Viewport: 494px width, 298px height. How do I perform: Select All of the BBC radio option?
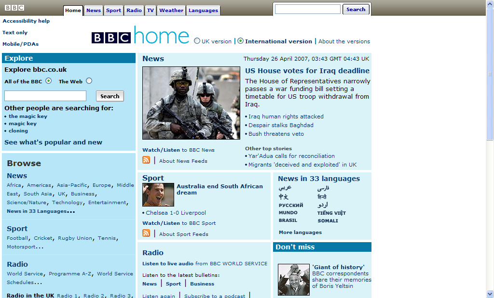pyautogui.click(x=48, y=81)
